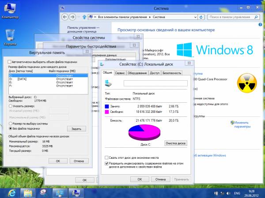Enable compress this drive checkbox
The width and height of the screenshot is (265, 198).
[106, 157]
